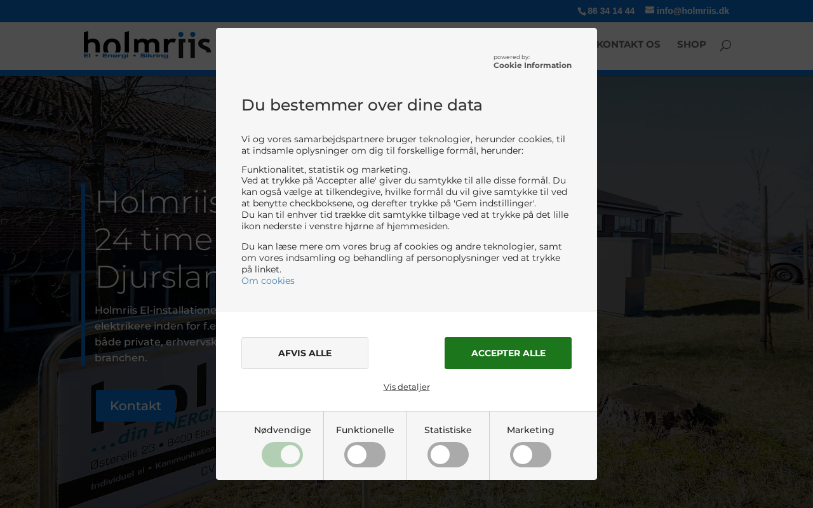813x508 pixels.
Task: Open the SHOP menu item
Action: pyautogui.click(x=691, y=44)
